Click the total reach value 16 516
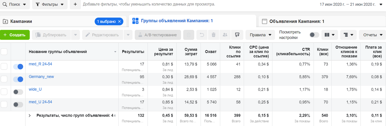 (x=211, y=115)
